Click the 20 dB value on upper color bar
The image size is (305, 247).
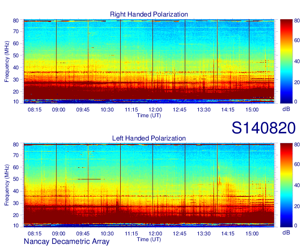pyautogui.click(x=297, y=82)
